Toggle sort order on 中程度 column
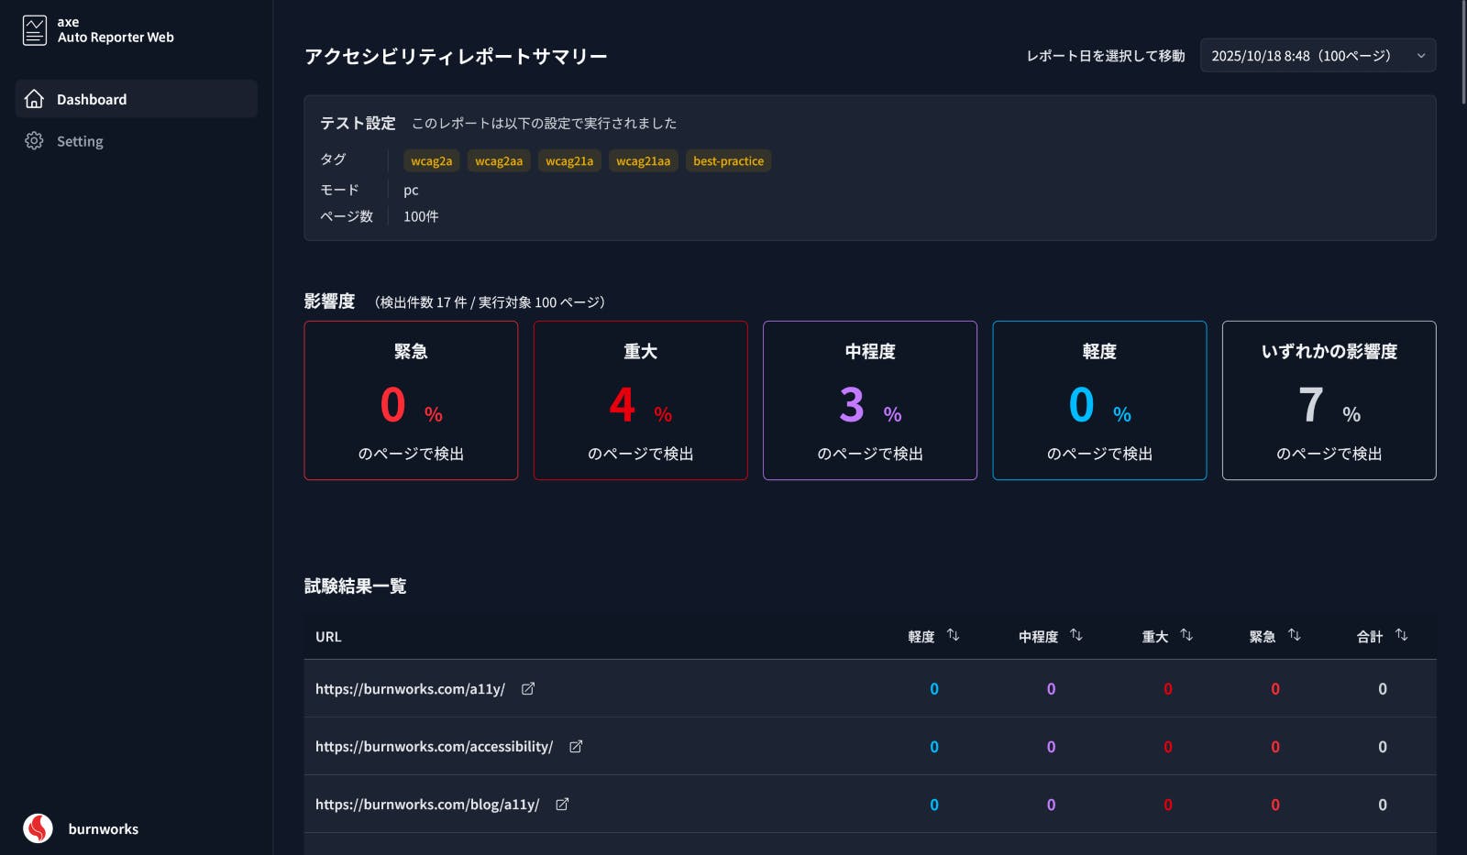Screen dimensions: 1467x855 pyautogui.click(x=1076, y=635)
